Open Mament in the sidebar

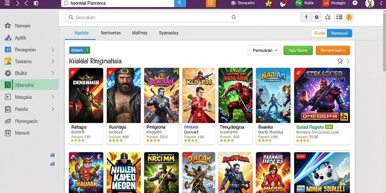coord(22,133)
